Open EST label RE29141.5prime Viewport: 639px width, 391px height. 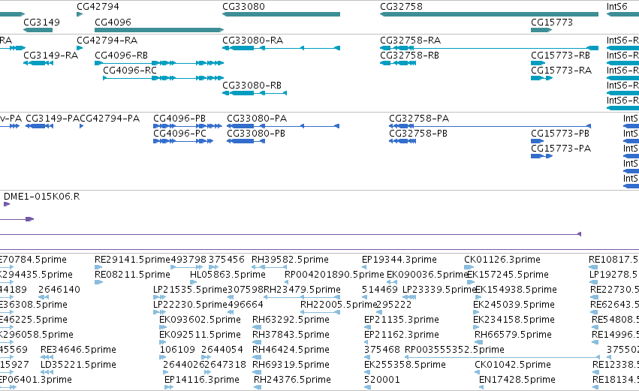click(132, 260)
